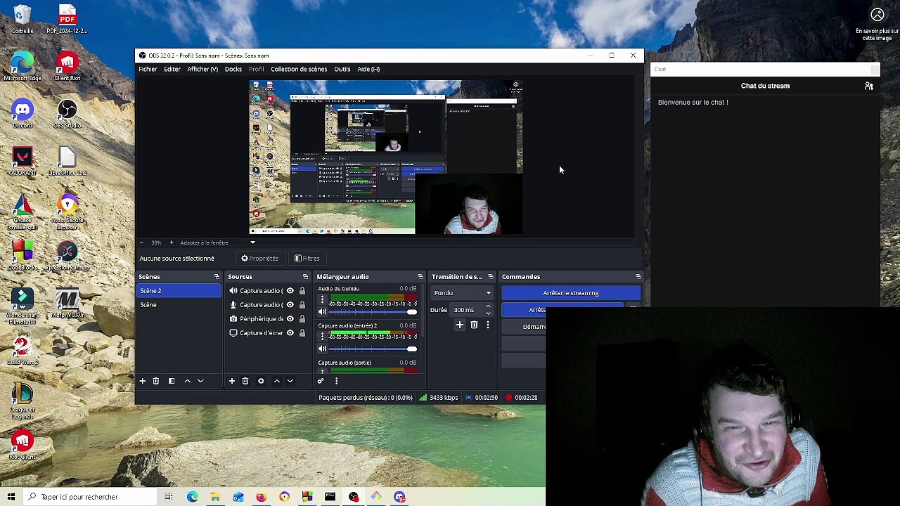
Task: Click Arrêter le streaming button
Action: tap(571, 293)
